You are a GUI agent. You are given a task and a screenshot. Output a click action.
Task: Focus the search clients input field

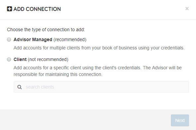pos(101,87)
